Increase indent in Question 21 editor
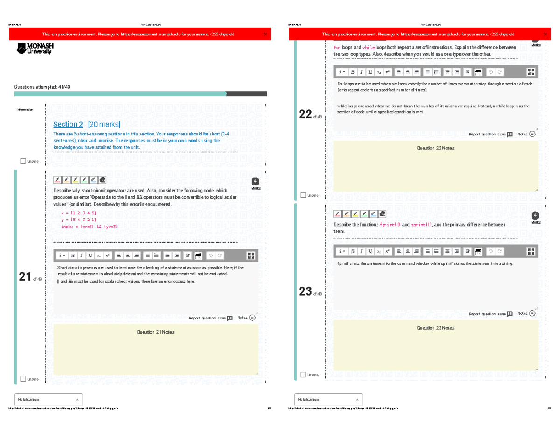Viewport: 560px width, 433px height. click(176, 256)
